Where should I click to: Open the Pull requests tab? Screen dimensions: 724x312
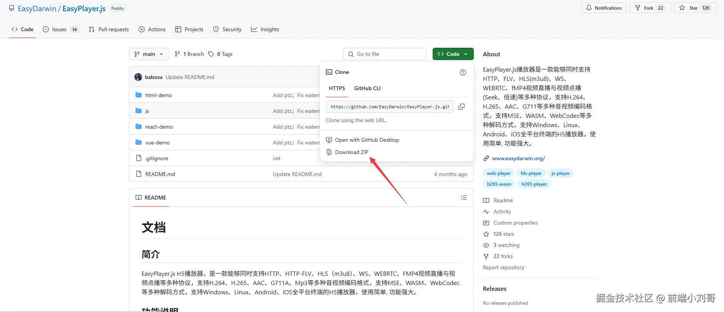pyautogui.click(x=109, y=29)
